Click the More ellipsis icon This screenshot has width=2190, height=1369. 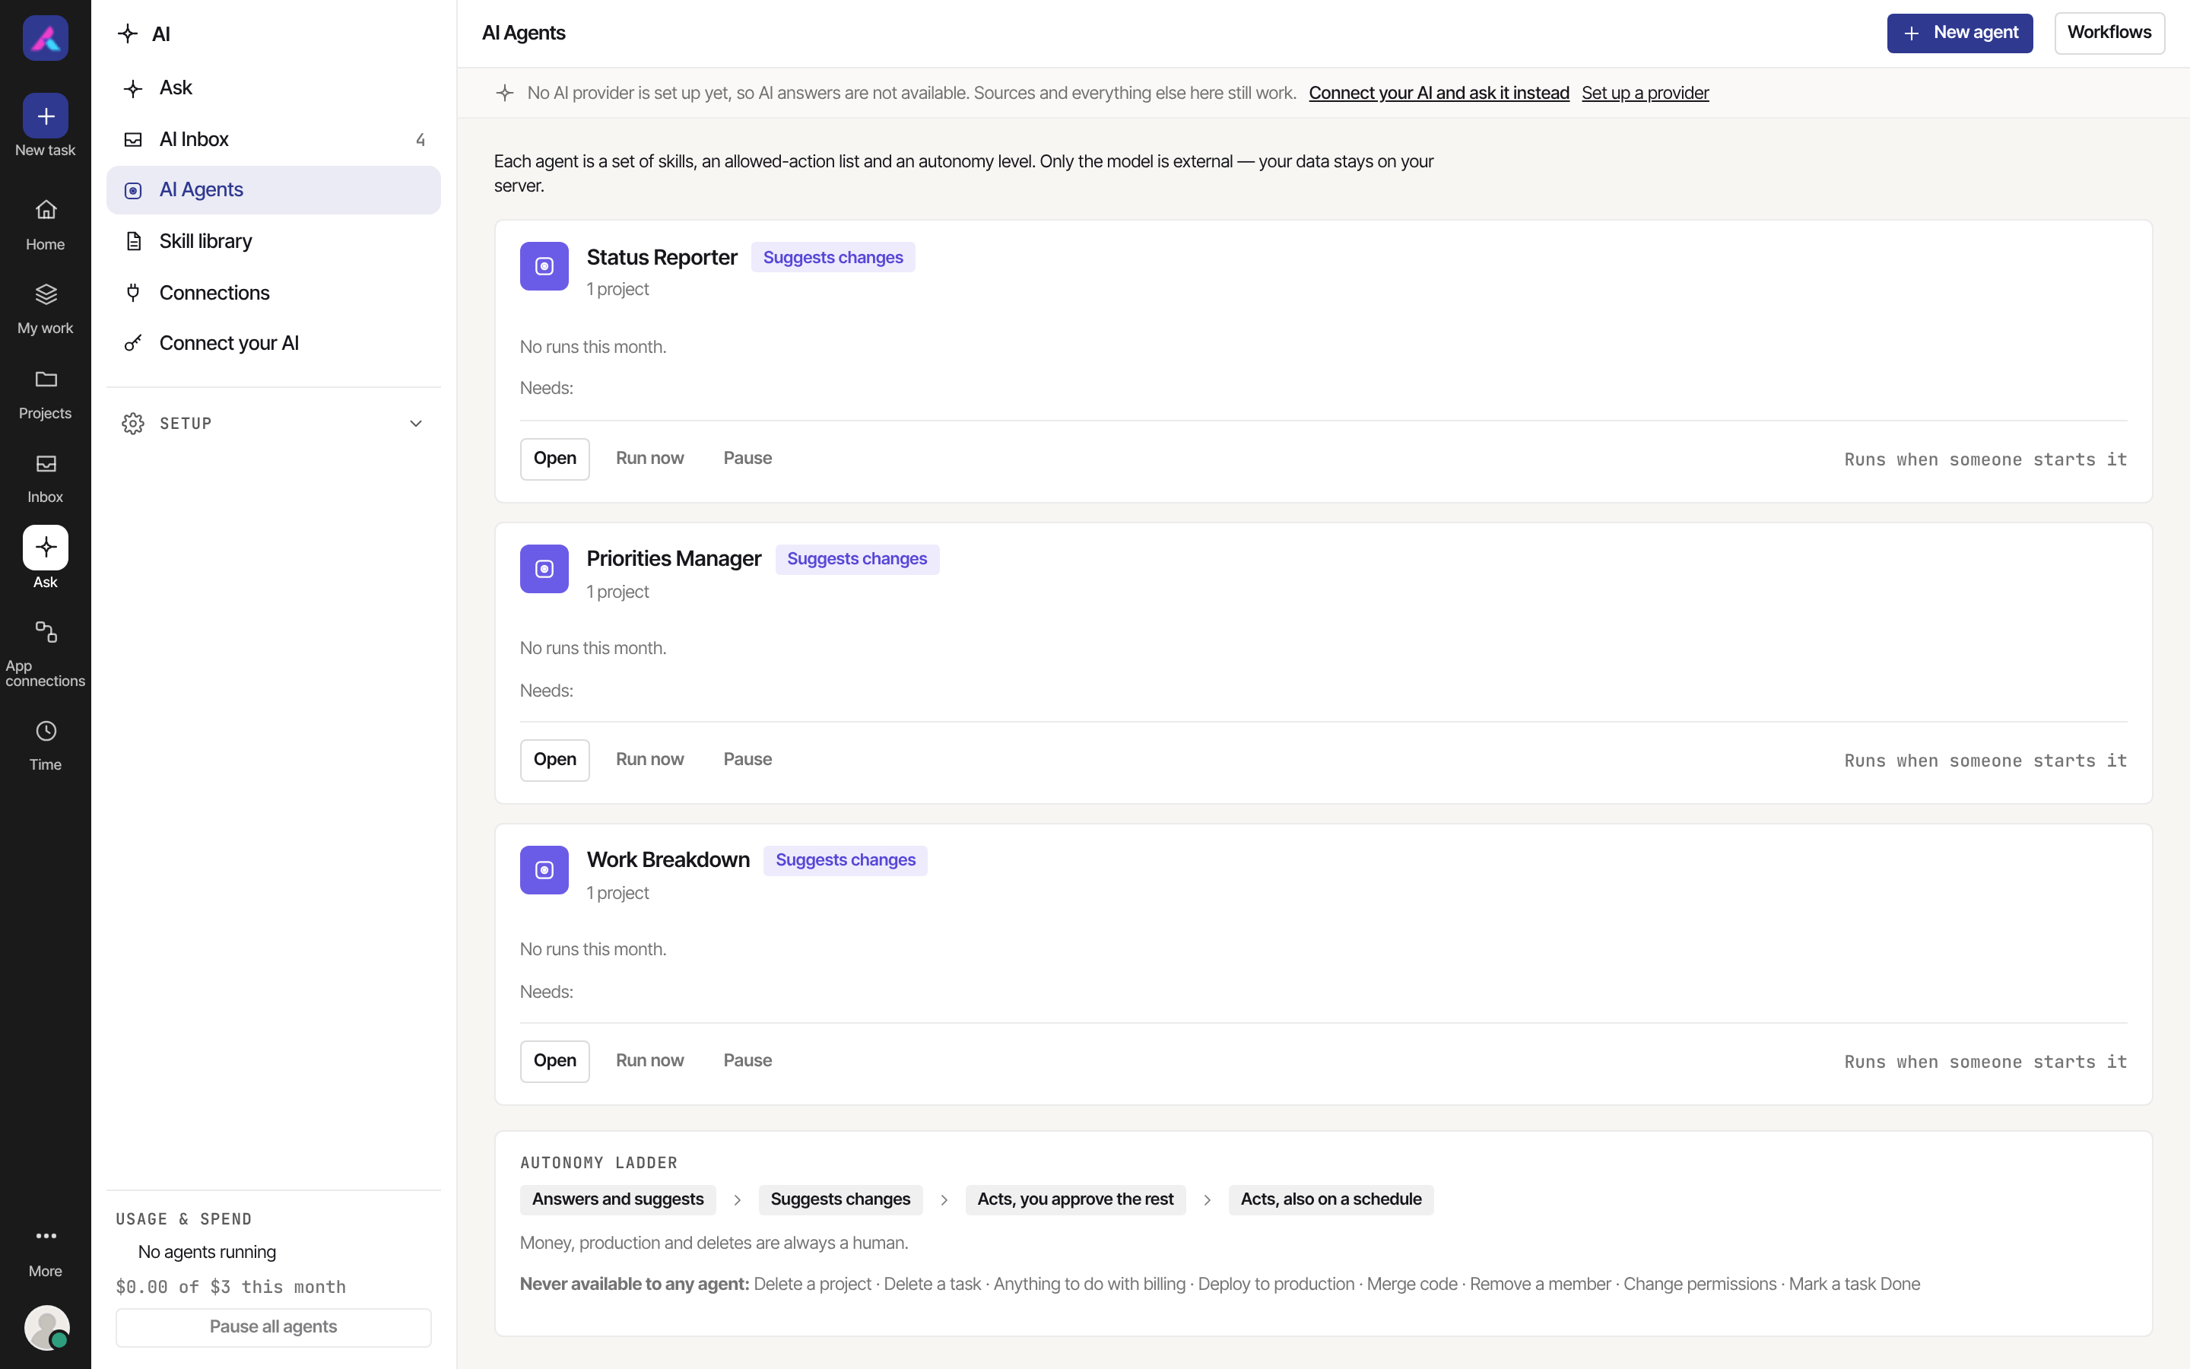click(46, 1236)
